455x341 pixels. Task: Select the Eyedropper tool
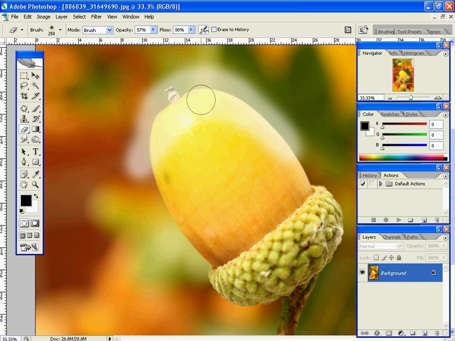36,174
